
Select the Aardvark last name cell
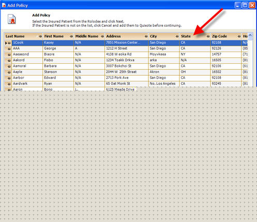pyautogui.click(x=27, y=83)
